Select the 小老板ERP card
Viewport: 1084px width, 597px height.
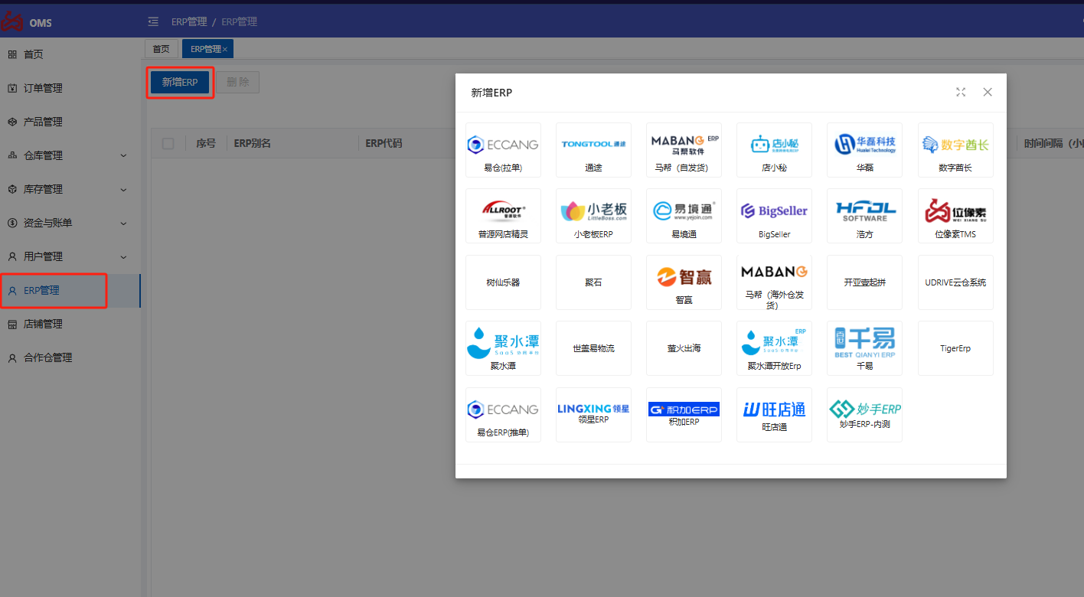[593, 216]
